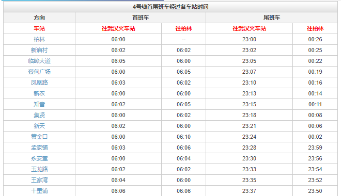Click 23:52 in the 王家湾 row
342x196 pixels.
(315, 180)
